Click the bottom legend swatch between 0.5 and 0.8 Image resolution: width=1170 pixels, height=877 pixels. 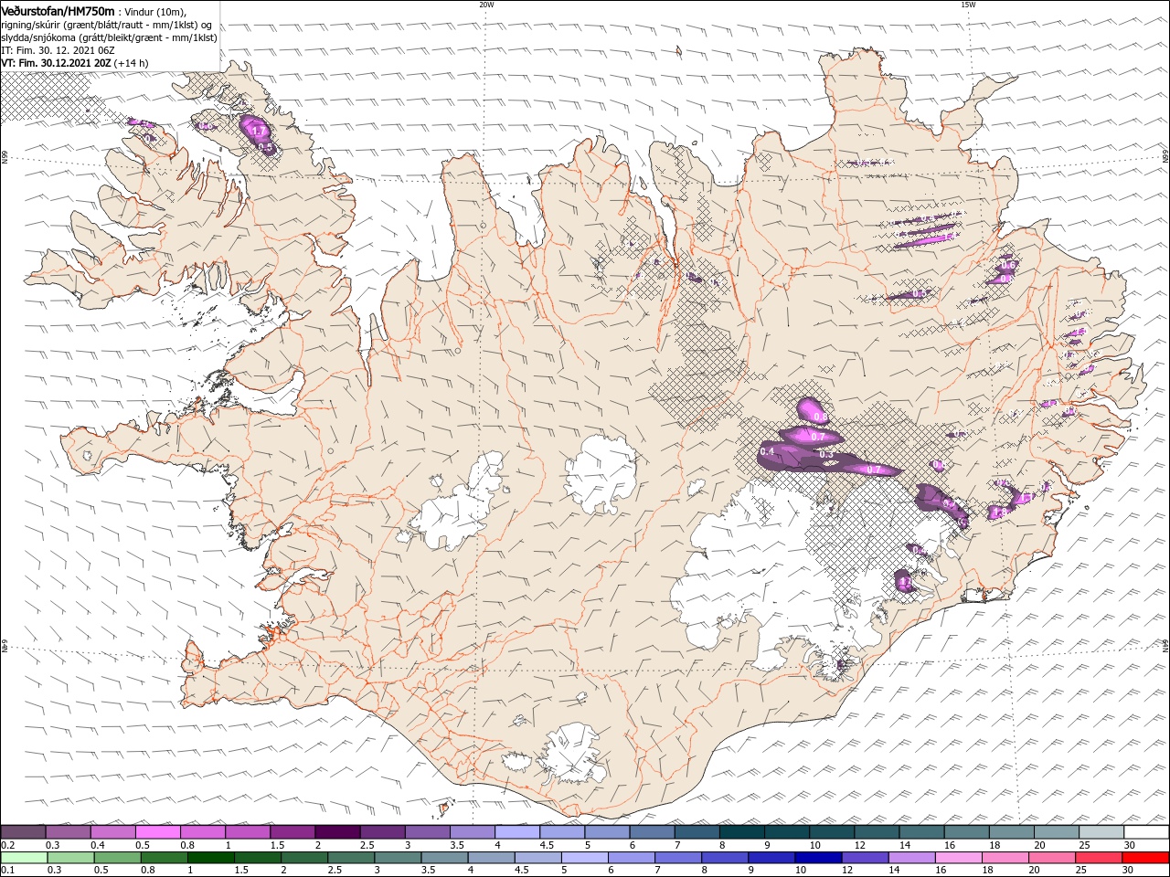(117, 858)
